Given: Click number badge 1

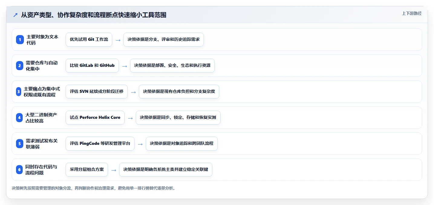Looking at the screenshot, I should pos(20,40).
